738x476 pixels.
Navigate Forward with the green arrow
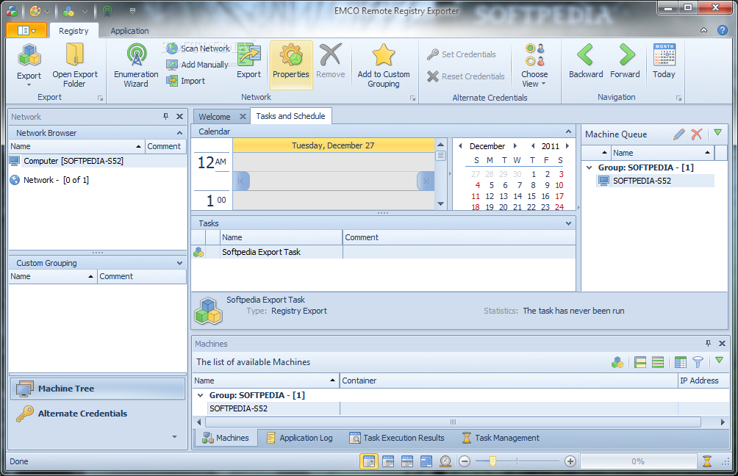click(x=625, y=61)
